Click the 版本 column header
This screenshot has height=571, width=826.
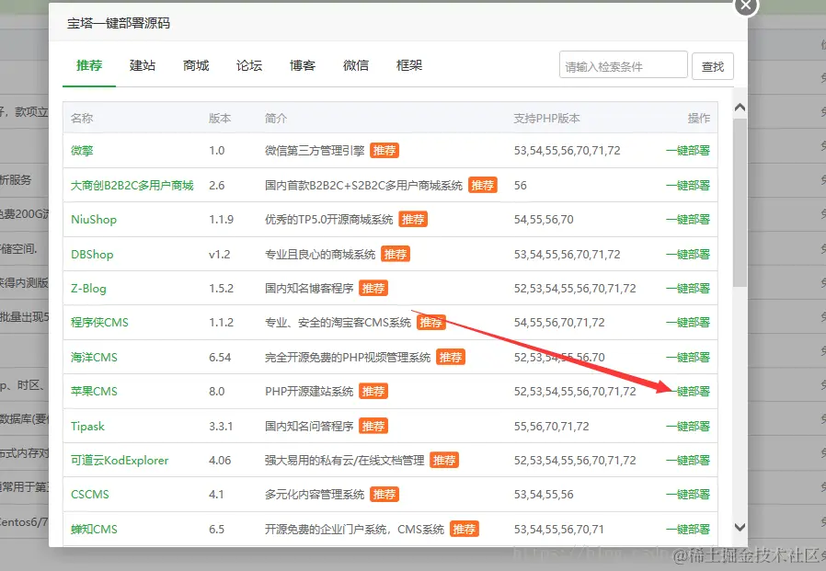point(220,118)
